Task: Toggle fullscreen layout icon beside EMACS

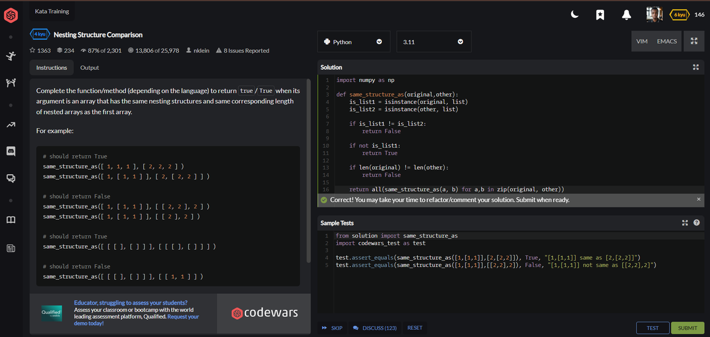Action: pos(693,41)
